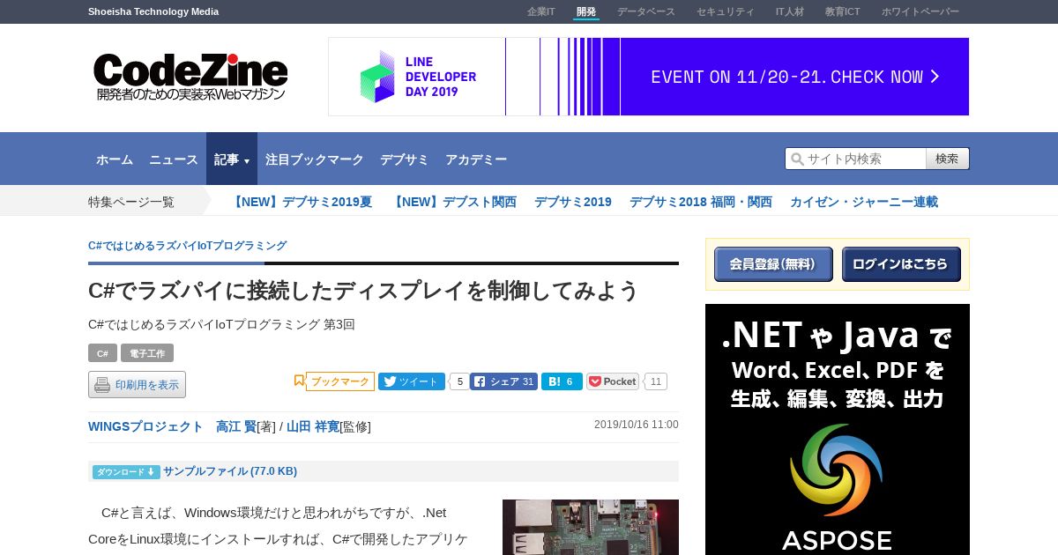Open 【NEW】デブスト関西 link
The image size is (1058, 555).
pyautogui.click(x=453, y=202)
